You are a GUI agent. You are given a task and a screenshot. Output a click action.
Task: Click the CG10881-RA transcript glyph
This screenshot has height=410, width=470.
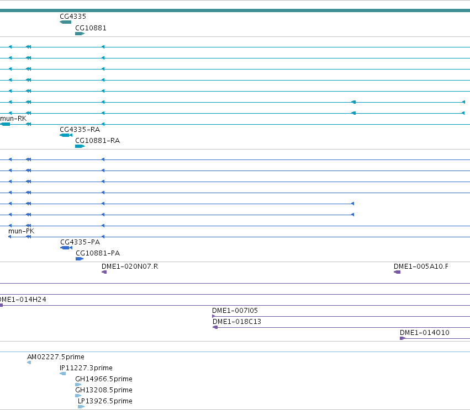(80, 146)
